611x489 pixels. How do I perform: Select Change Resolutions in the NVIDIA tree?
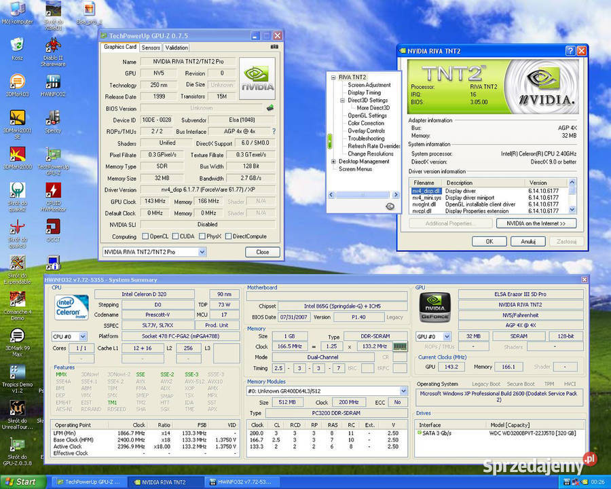click(x=370, y=153)
